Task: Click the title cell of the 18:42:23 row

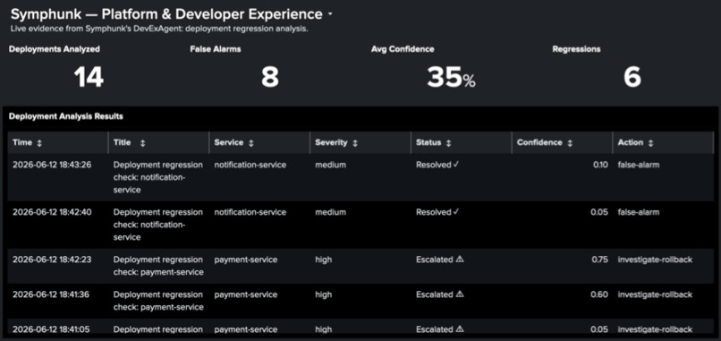Action: [x=158, y=266]
